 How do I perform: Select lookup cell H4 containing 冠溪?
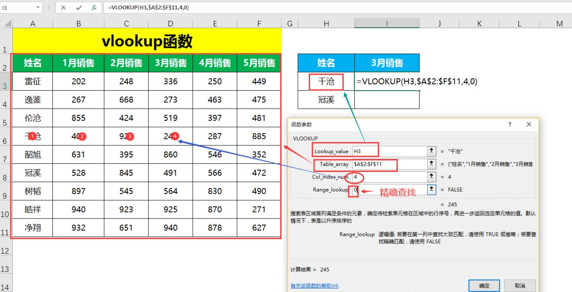(x=326, y=100)
